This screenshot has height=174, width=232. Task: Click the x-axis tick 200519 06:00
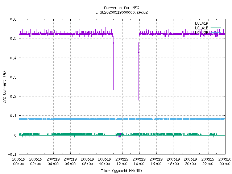[70, 162]
